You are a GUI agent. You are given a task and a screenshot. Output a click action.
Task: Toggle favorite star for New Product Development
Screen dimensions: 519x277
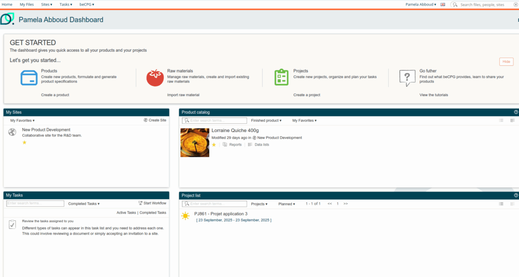click(x=24, y=143)
